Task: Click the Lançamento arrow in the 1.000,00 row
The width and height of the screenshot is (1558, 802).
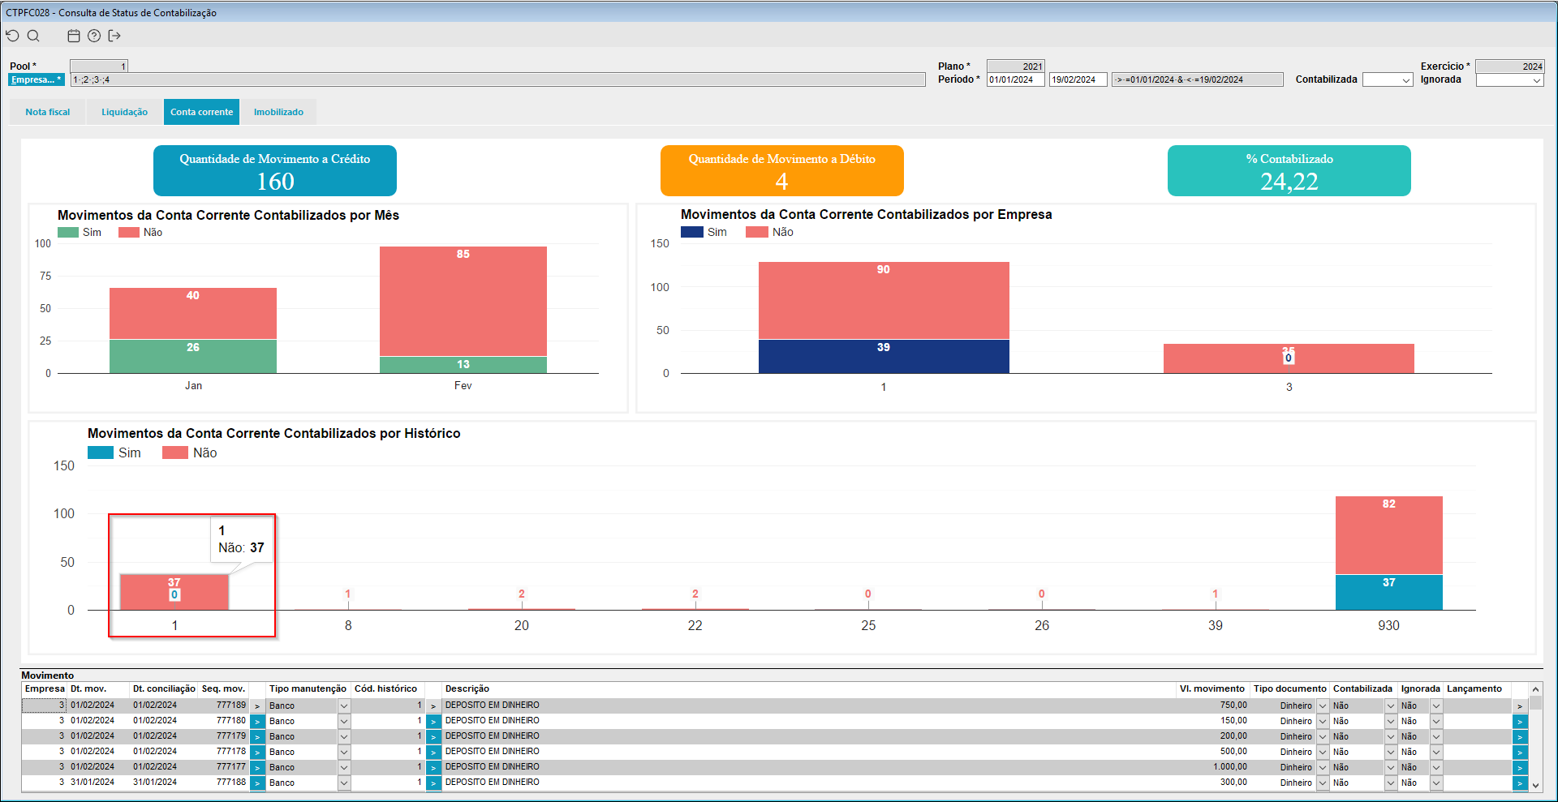Action: click(x=1520, y=768)
